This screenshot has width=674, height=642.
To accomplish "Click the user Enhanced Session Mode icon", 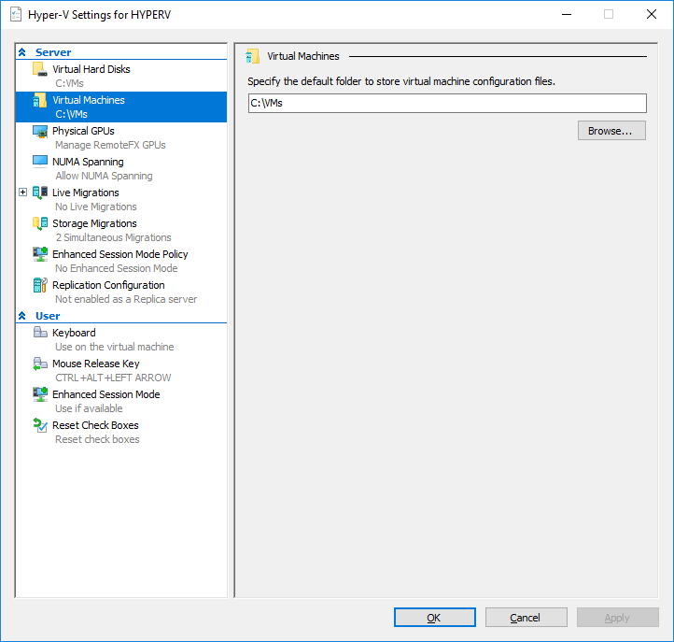I will point(40,394).
